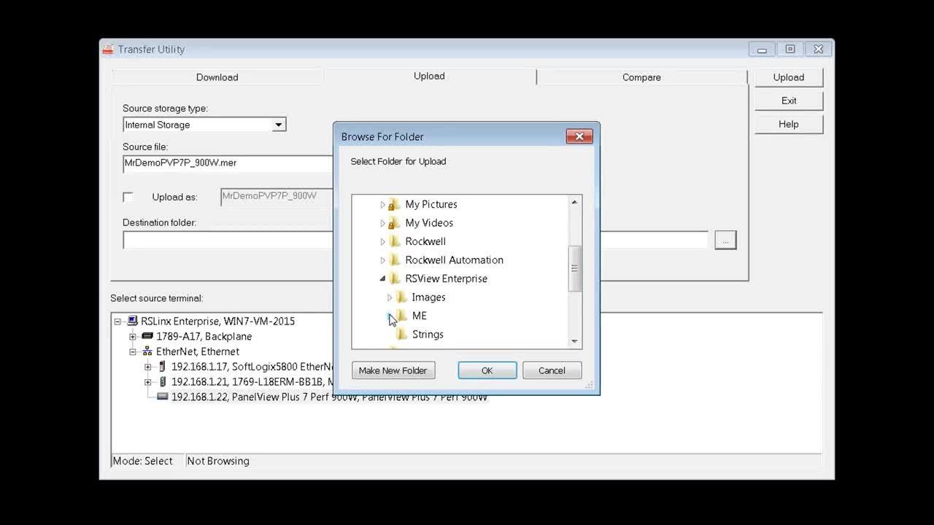
Task: Click the Not Browsing status text
Action: pyautogui.click(x=218, y=461)
